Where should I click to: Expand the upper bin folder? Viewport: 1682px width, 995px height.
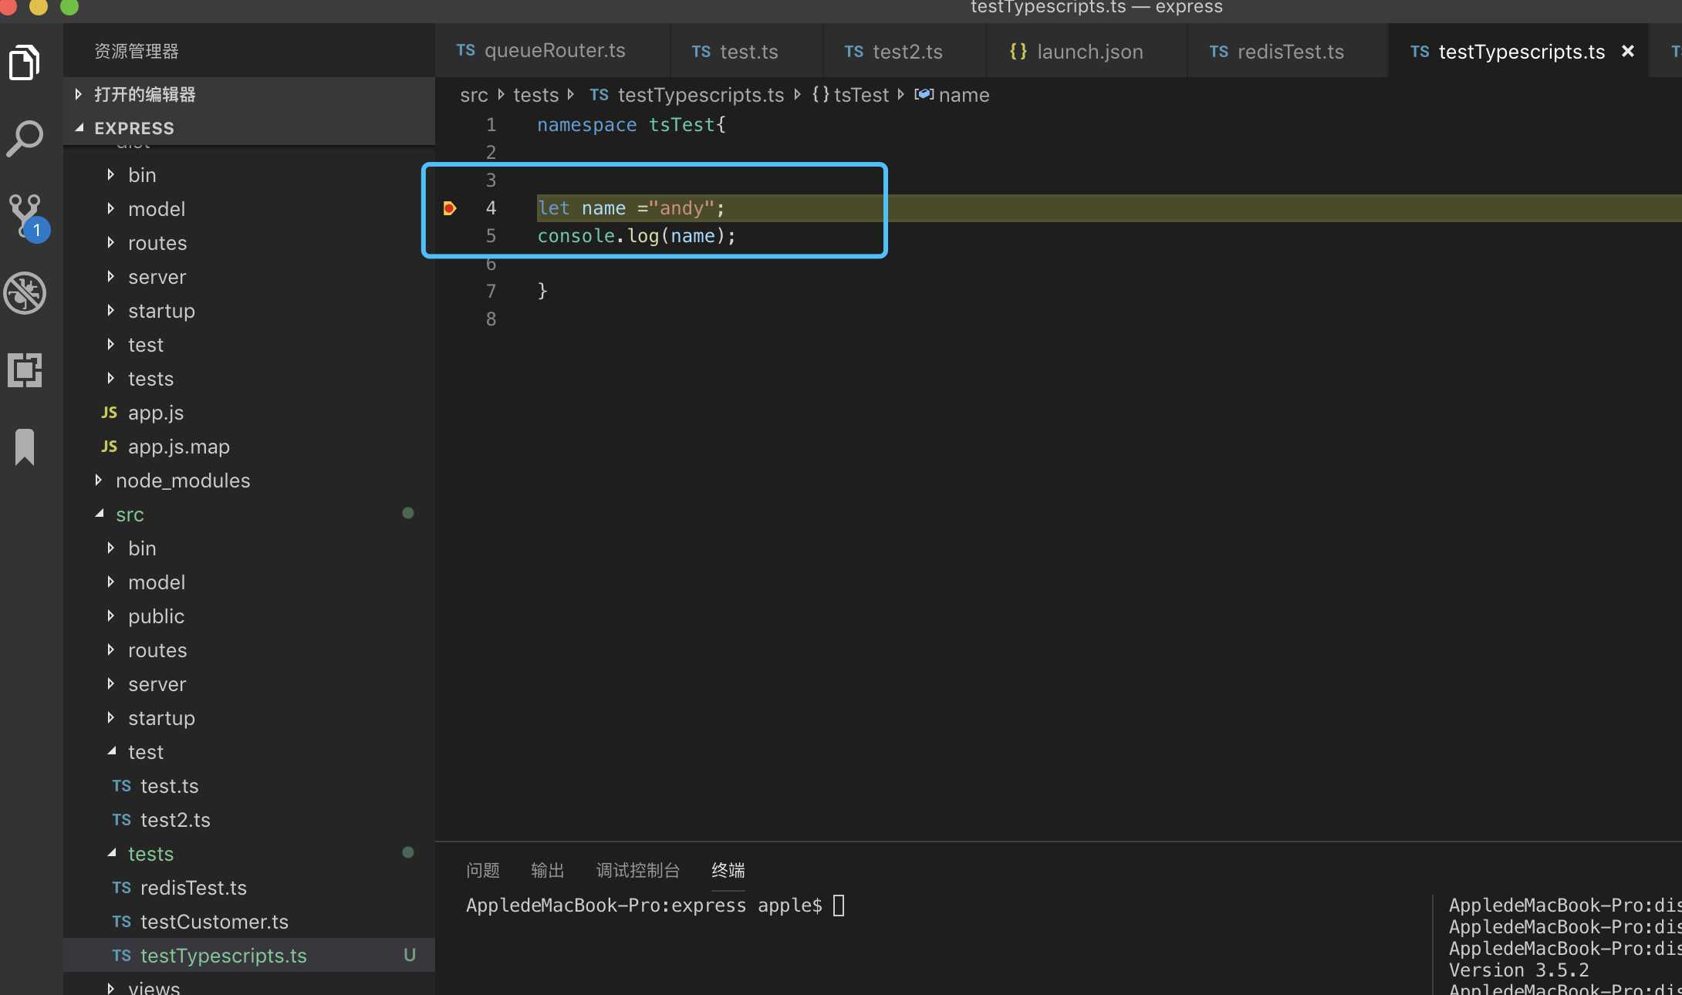click(249, 175)
